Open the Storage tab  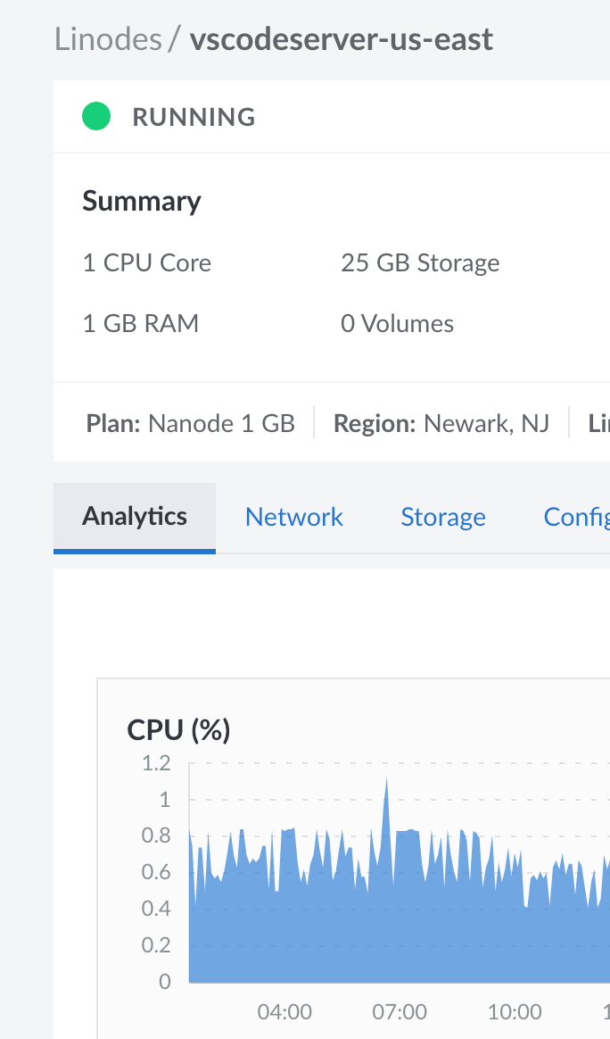tap(443, 518)
